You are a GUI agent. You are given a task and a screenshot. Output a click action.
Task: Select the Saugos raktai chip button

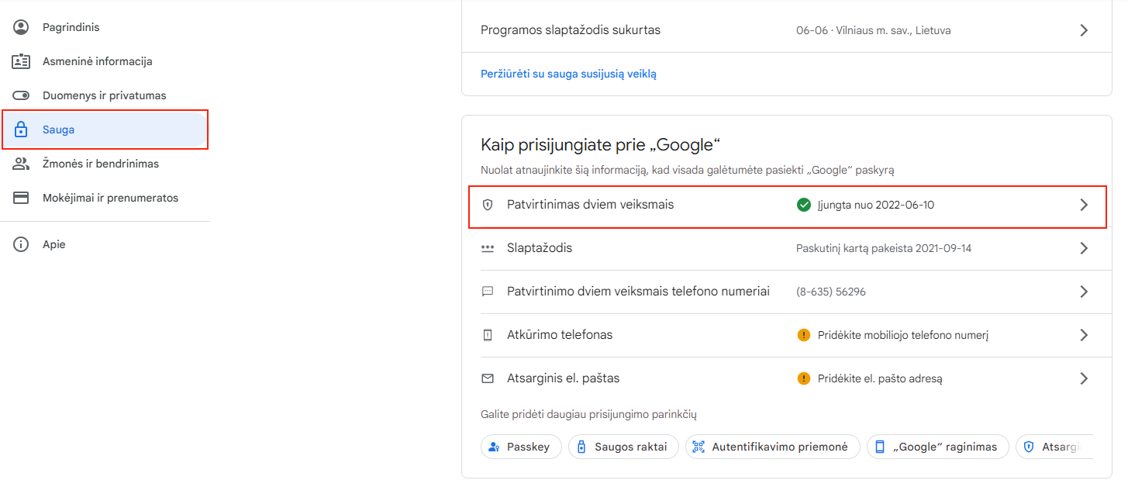click(623, 447)
